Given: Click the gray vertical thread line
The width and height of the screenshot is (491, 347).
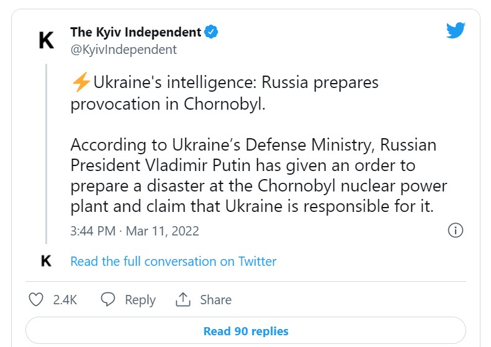Looking at the screenshot, I should 46,155.
